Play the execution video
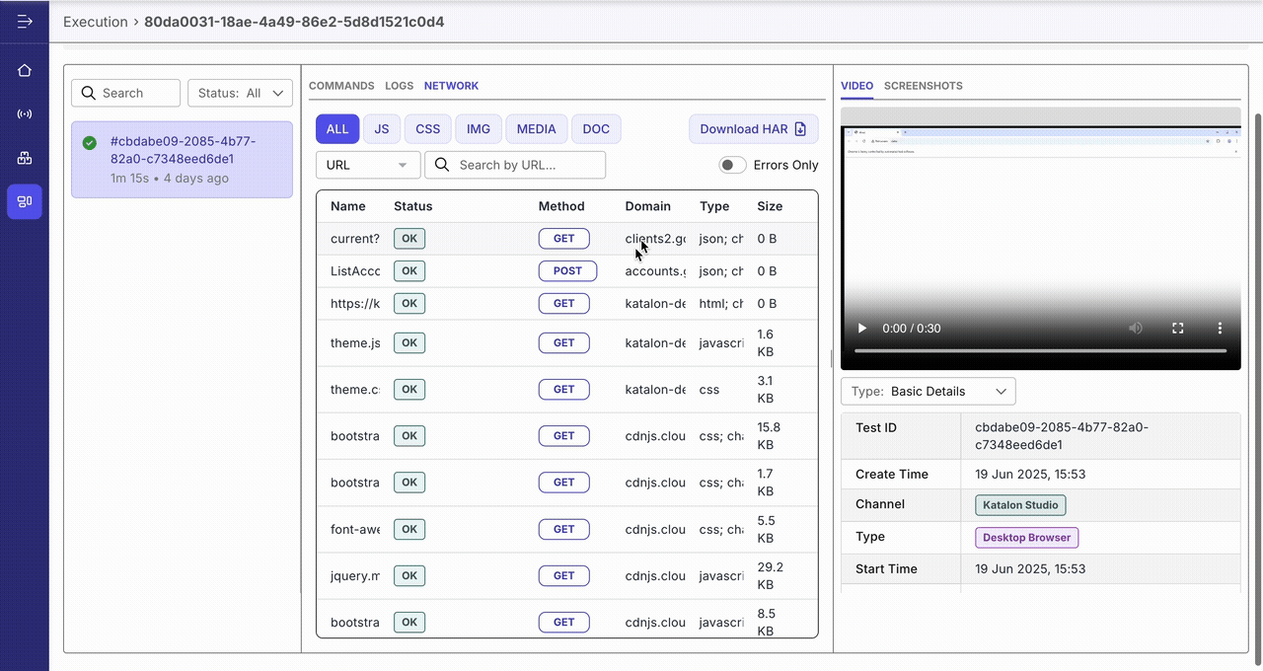The height and width of the screenshot is (671, 1263). click(x=861, y=328)
